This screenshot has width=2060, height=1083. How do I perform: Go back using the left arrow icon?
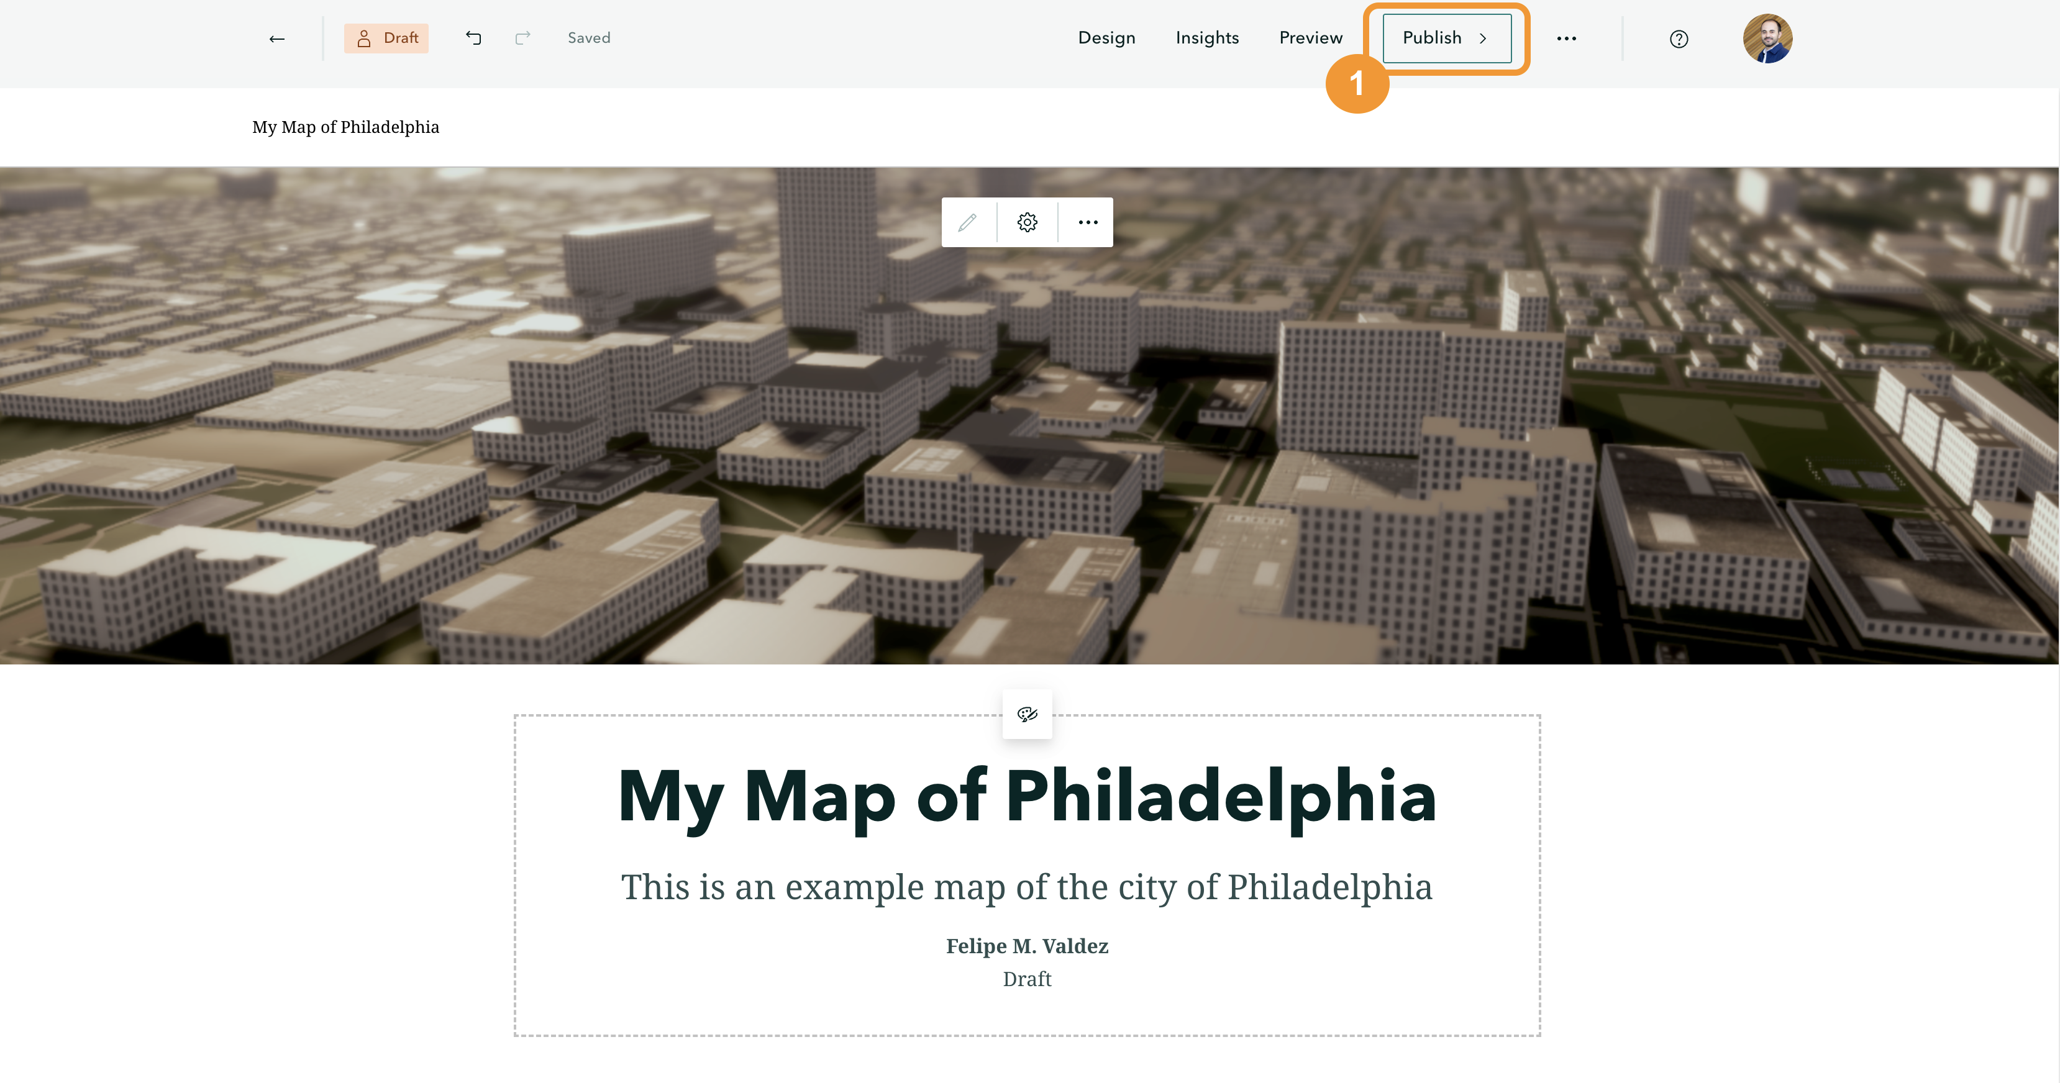pos(276,39)
